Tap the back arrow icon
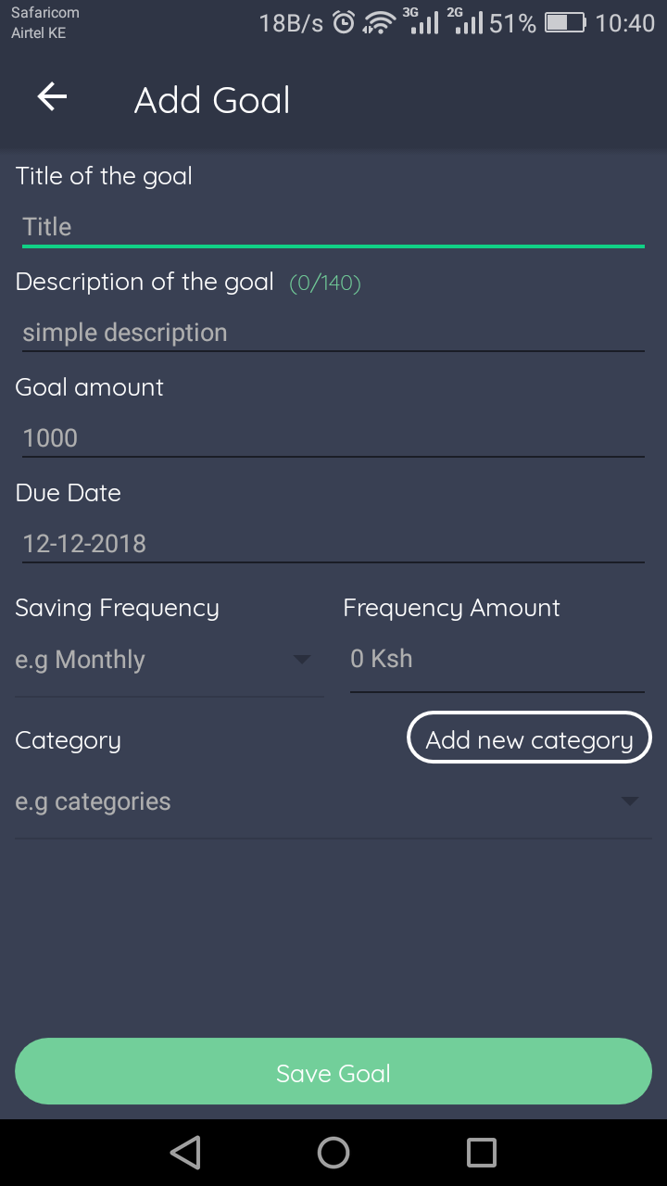 click(52, 97)
